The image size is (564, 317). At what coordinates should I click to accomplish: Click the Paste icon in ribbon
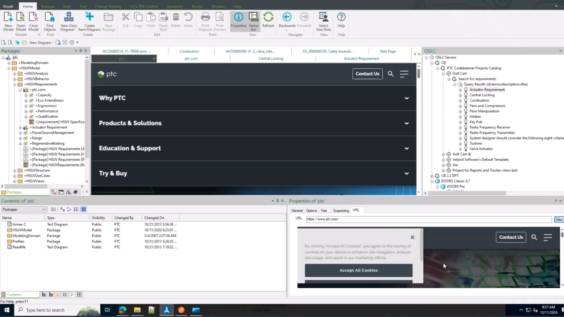(151, 20)
